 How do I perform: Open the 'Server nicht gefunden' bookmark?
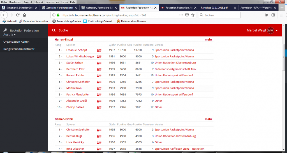click(x=67, y=21)
